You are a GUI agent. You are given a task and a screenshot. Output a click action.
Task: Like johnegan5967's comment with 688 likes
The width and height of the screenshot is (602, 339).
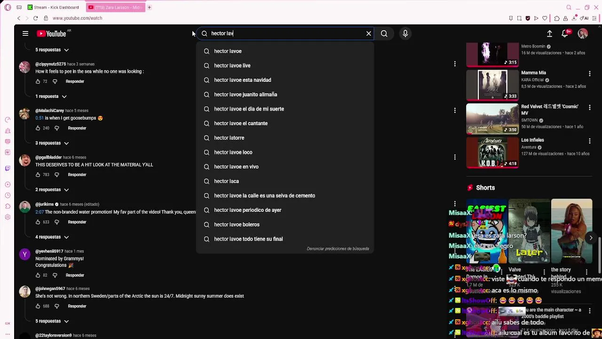(x=38, y=306)
